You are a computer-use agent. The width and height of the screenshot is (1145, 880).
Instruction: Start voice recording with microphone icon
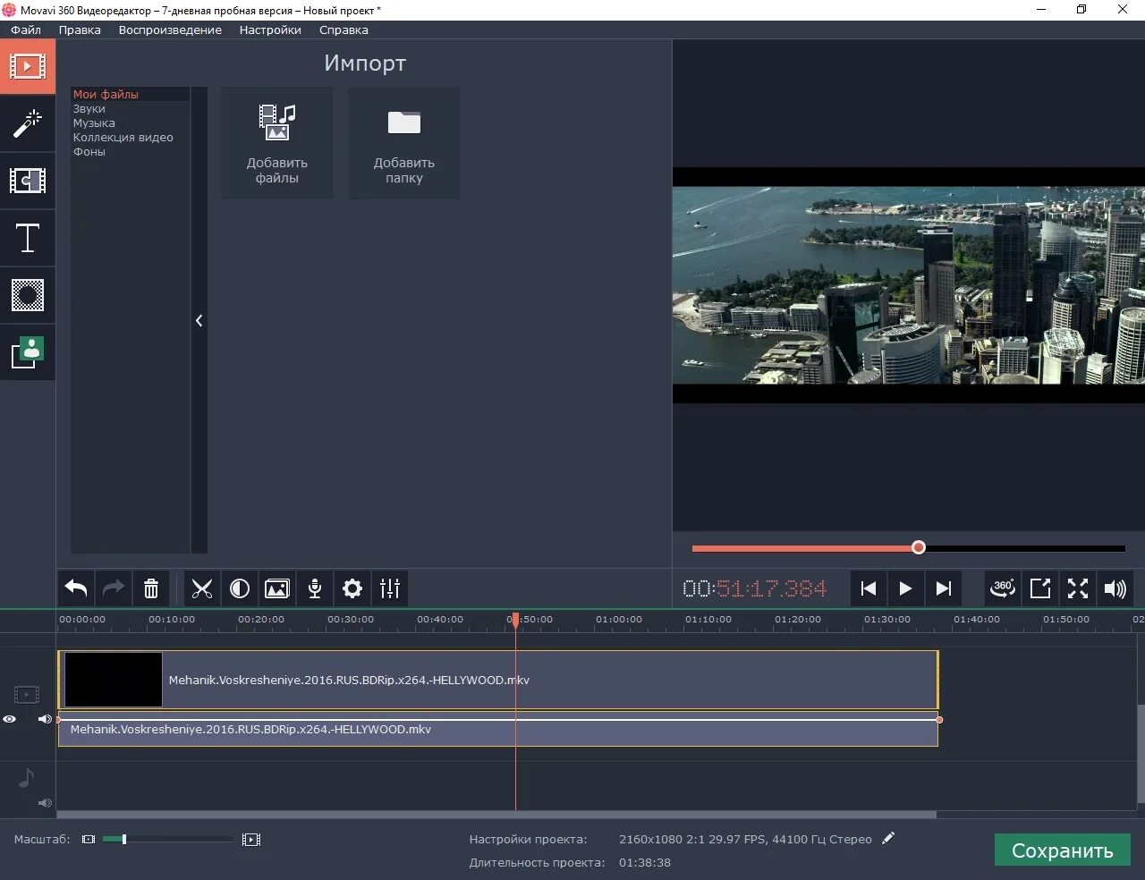pos(315,588)
